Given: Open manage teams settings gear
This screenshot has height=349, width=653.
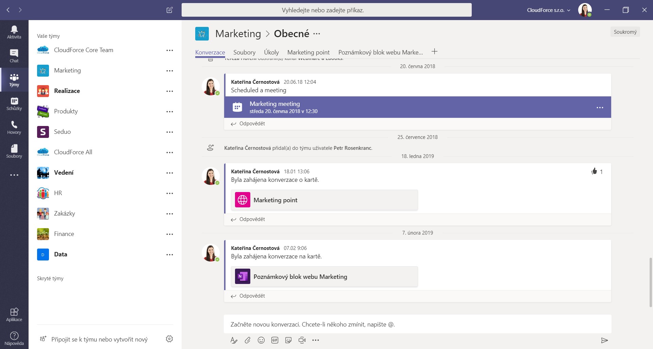Looking at the screenshot, I should pos(169,339).
